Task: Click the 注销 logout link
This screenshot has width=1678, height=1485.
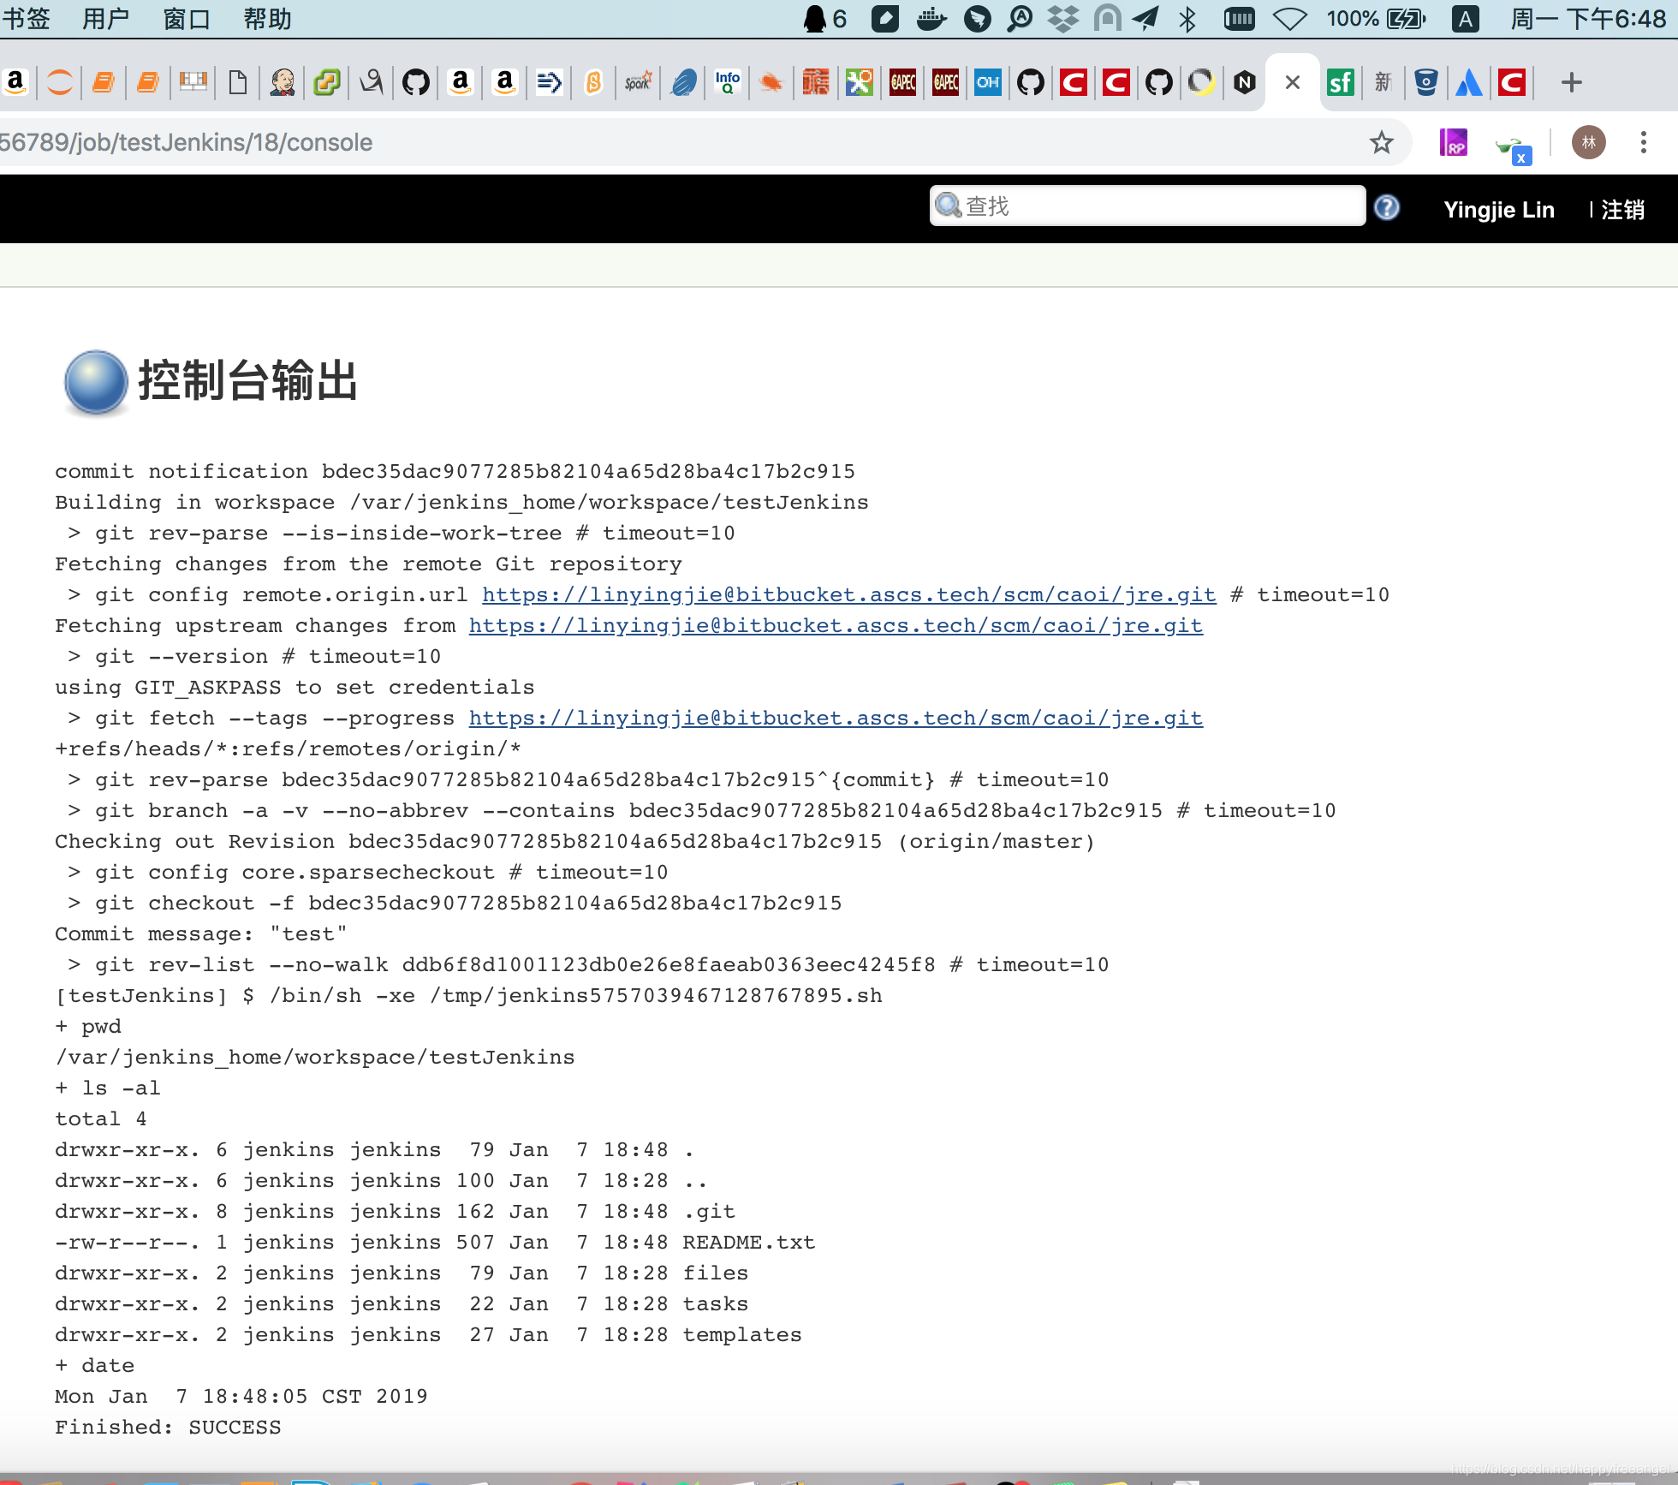Action: point(1622,210)
